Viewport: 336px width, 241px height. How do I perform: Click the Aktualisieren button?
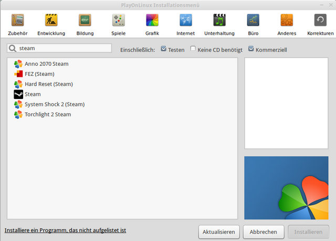click(x=219, y=232)
